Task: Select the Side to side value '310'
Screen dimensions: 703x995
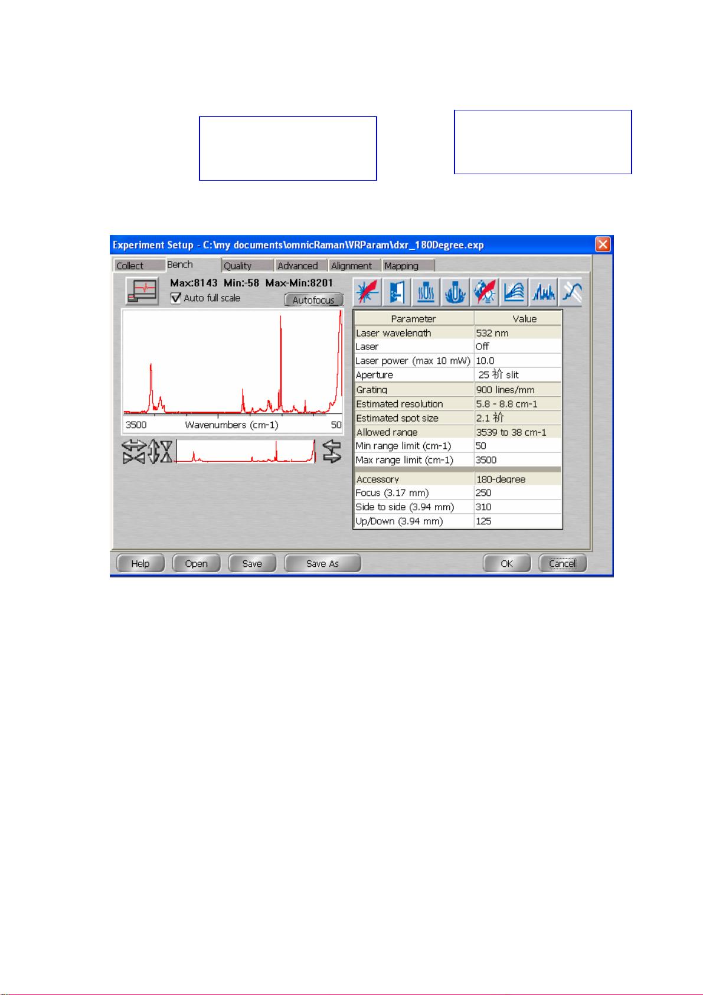Action: [x=518, y=507]
